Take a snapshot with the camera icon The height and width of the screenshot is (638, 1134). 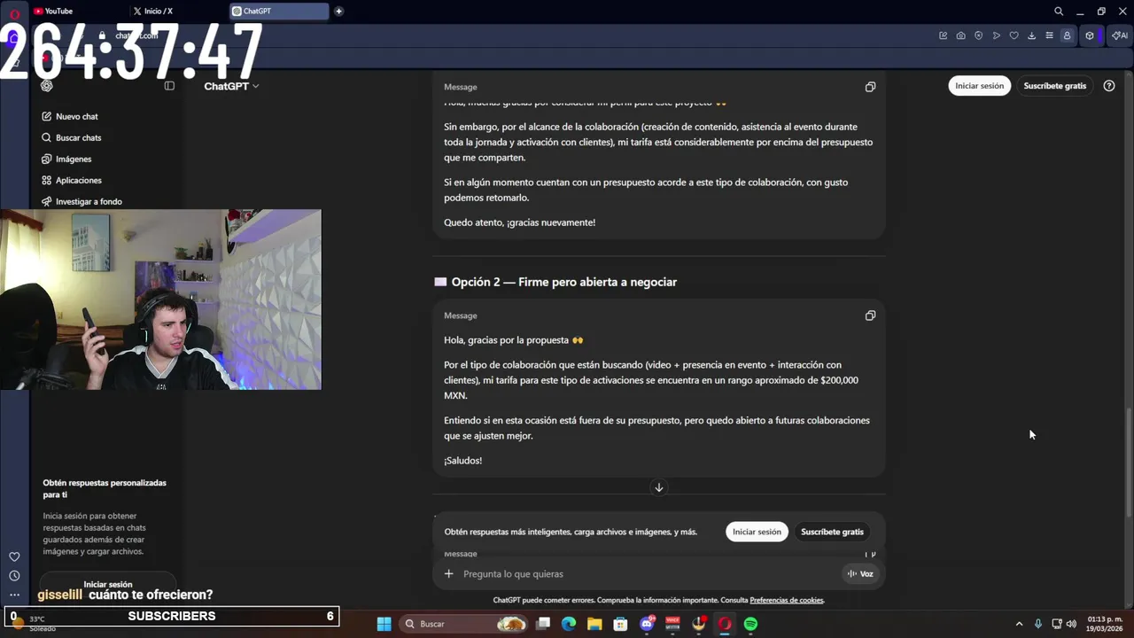click(961, 35)
